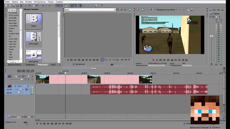Open the arm record dropdown on audio track 2
Viewport: 230px width, 129px height.
point(29,89)
